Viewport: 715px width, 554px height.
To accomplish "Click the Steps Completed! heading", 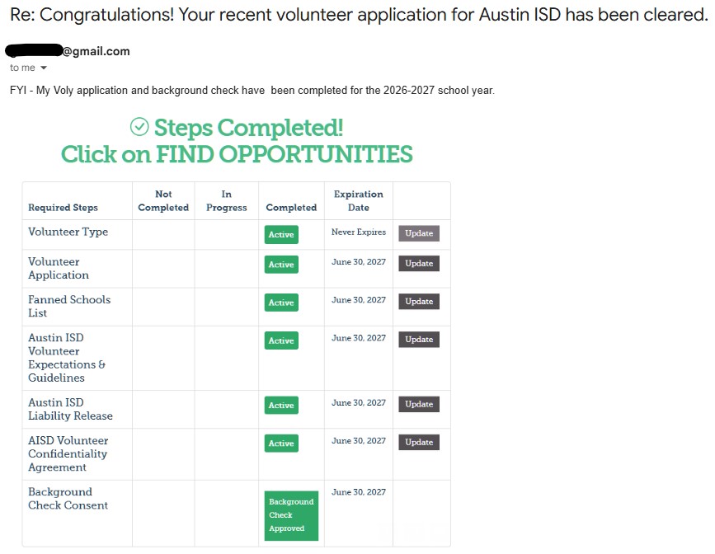I will (x=248, y=127).
